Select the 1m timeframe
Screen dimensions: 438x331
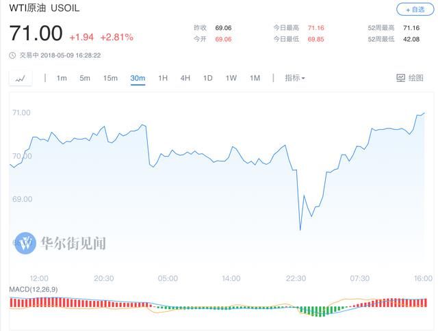[x=62, y=78]
